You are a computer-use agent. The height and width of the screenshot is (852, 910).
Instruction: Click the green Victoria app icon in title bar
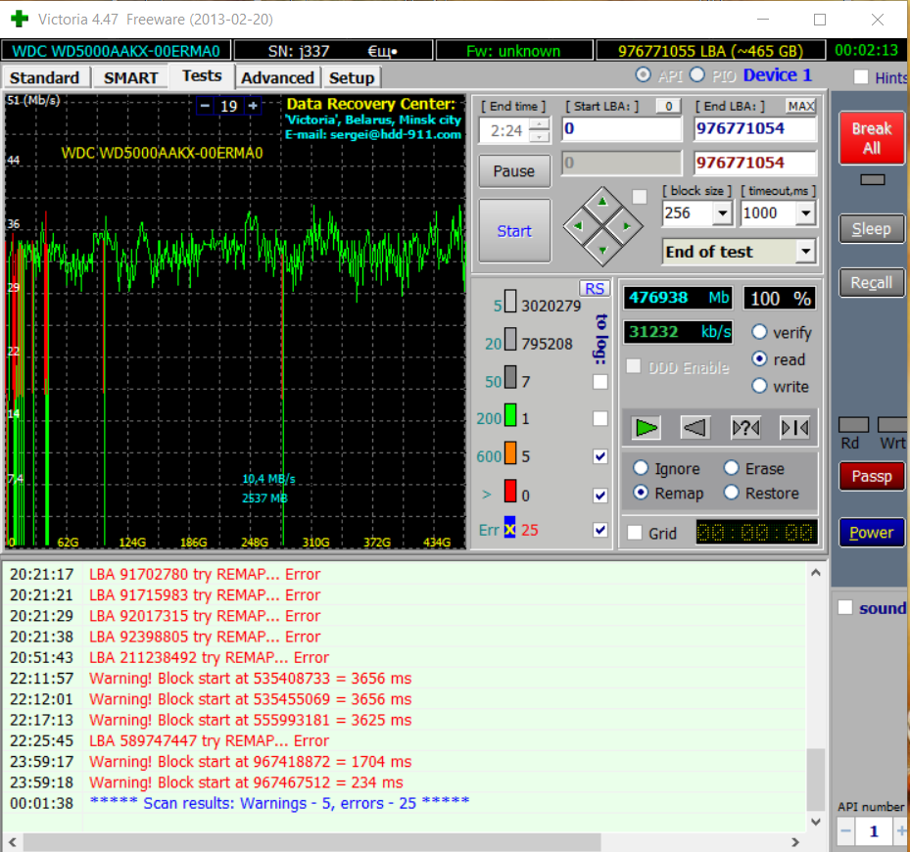[20, 20]
